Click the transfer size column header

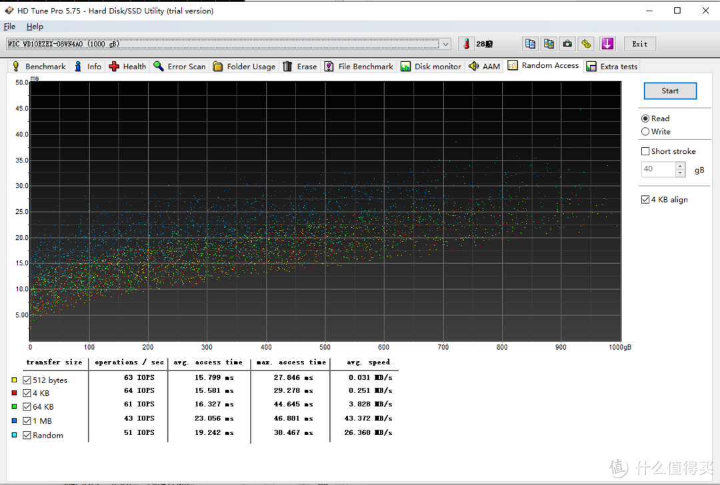click(x=54, y=362)
